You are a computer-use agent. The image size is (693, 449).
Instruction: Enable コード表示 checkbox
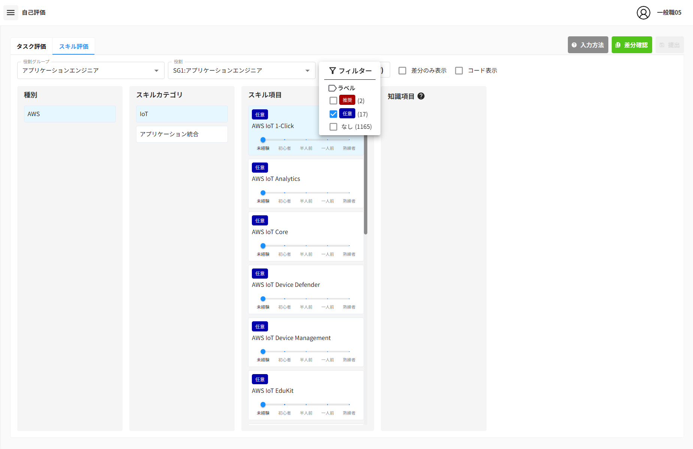pyautogui.click(x=459, y=70)
